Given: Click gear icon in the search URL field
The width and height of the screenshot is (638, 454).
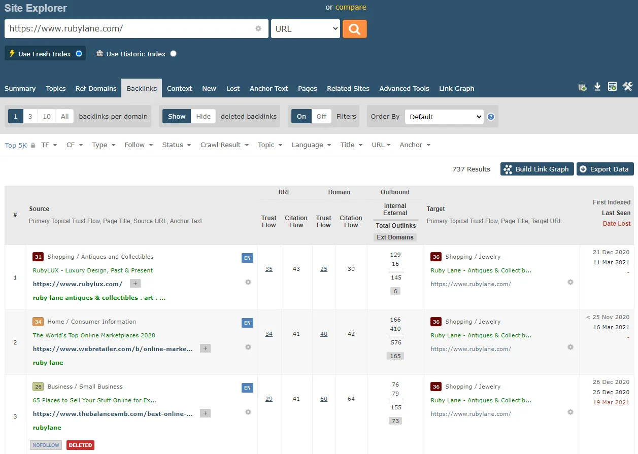Looking at the screenshot, I should [x=258, y=29].
